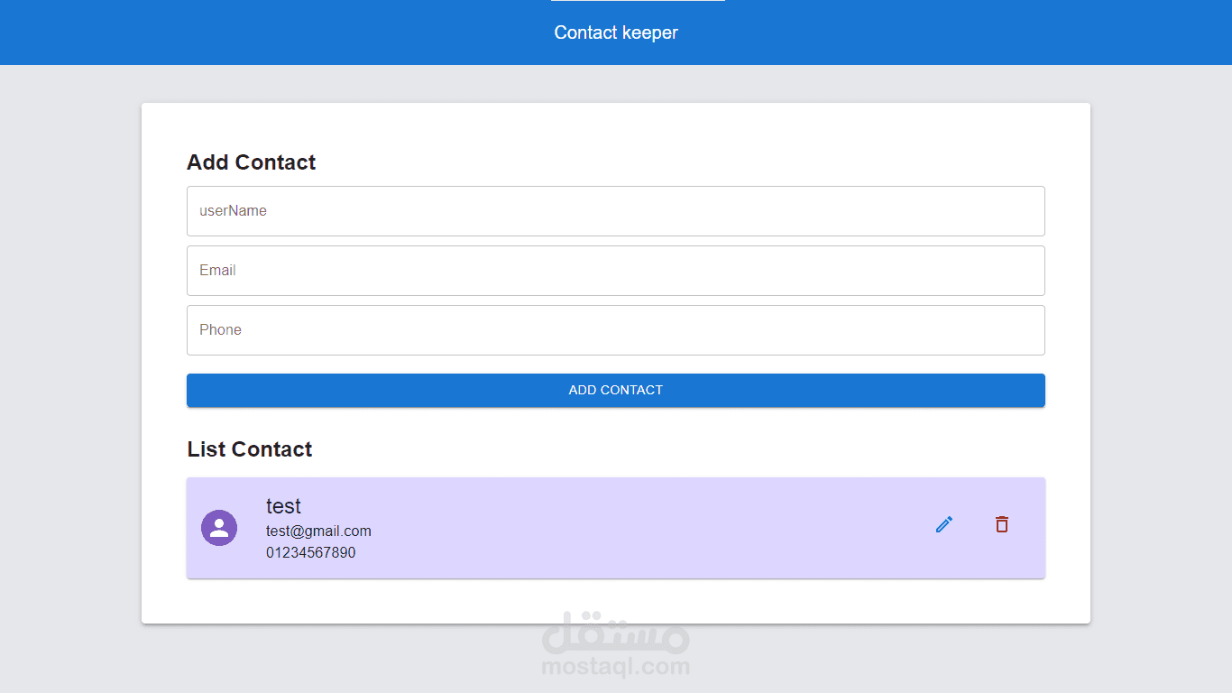This screenshot has height=693, width=1232.
Task: Select the Phone input box
Action: (616, 330)
